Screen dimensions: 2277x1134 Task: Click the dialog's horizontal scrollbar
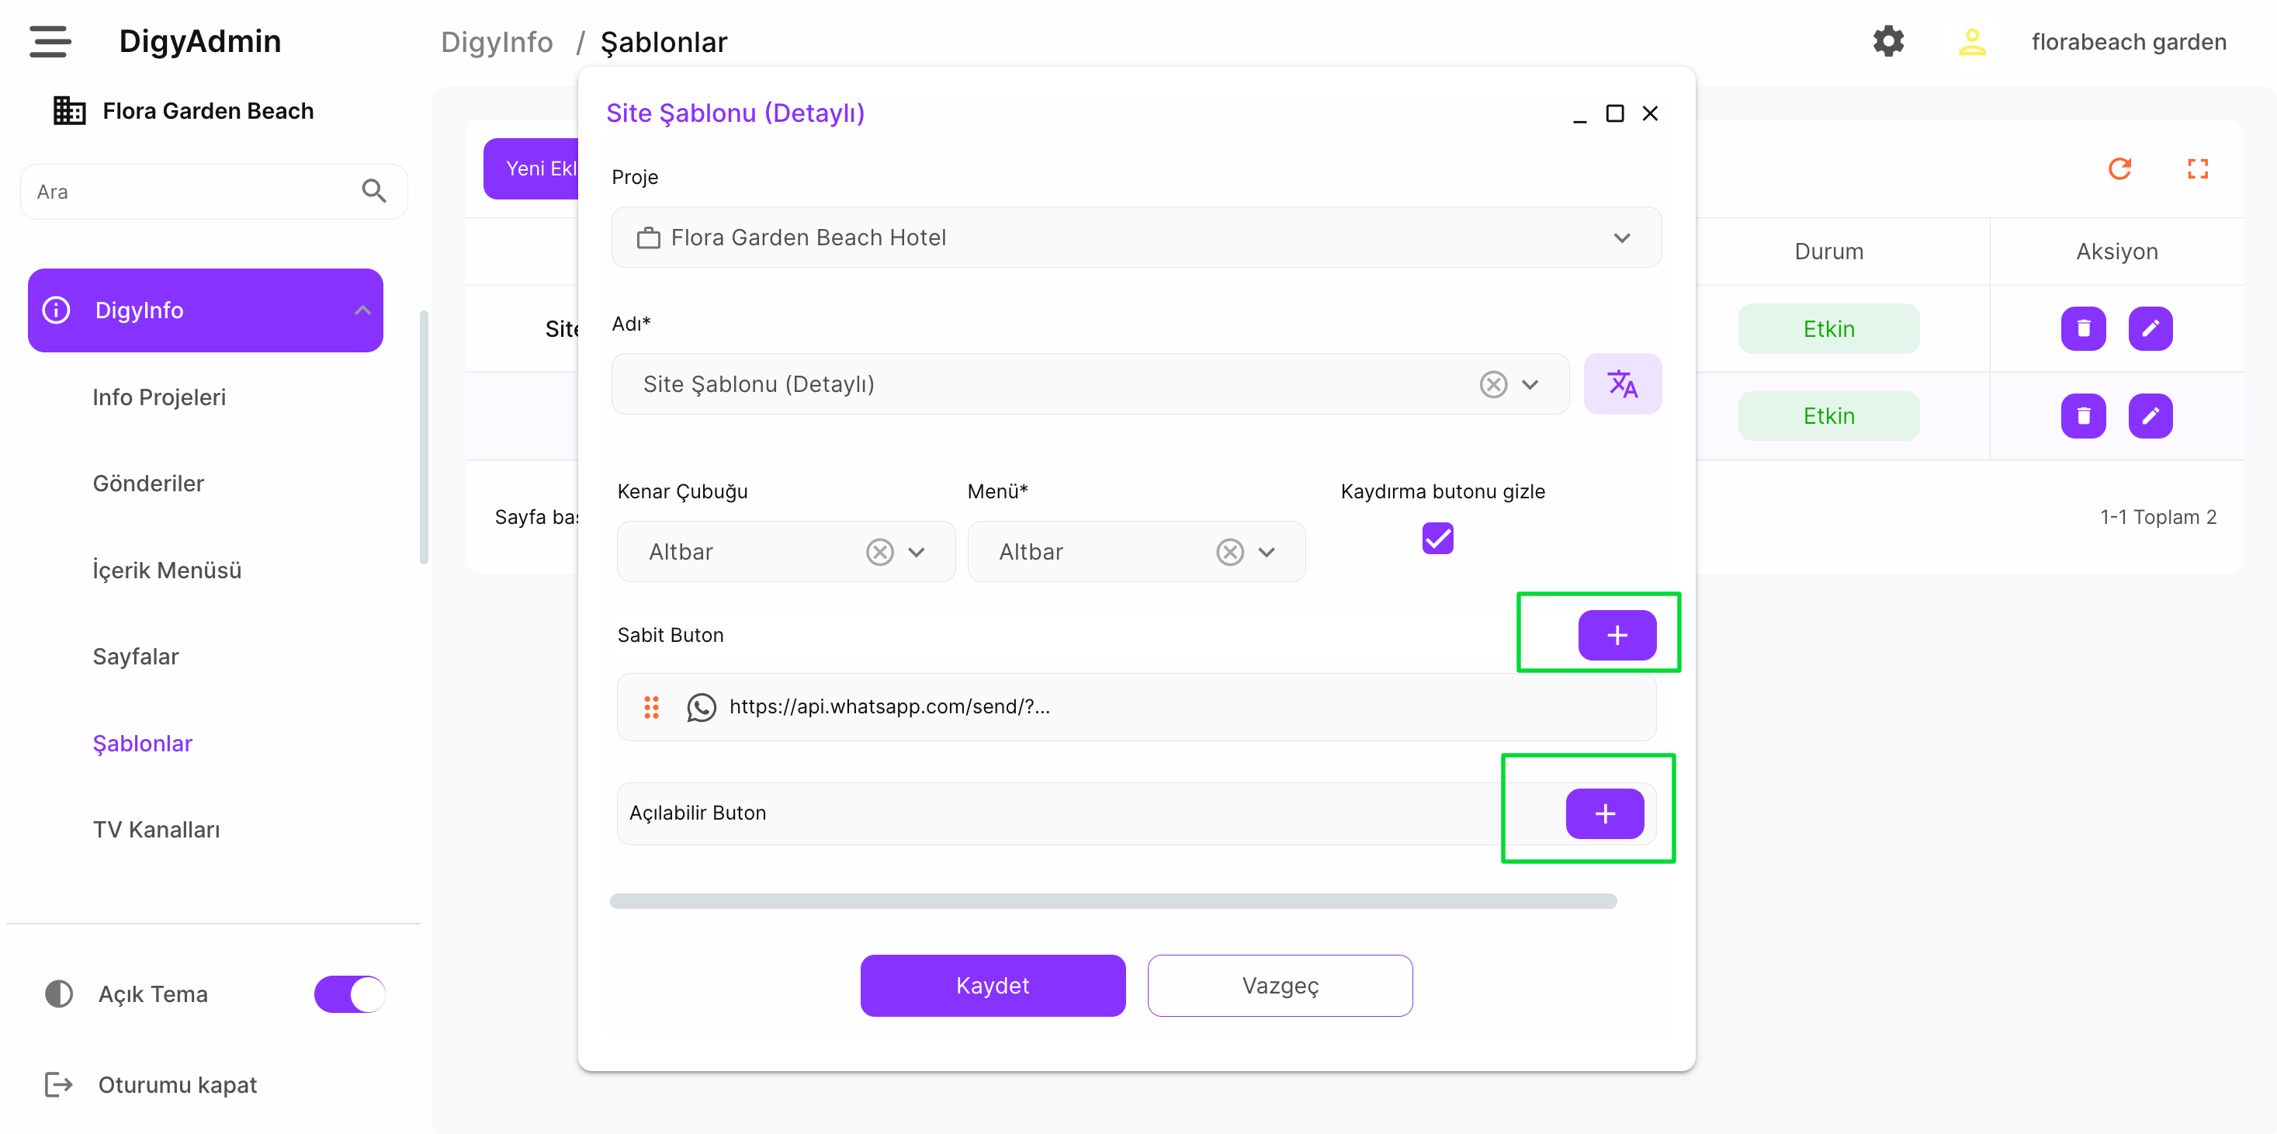1112,900
